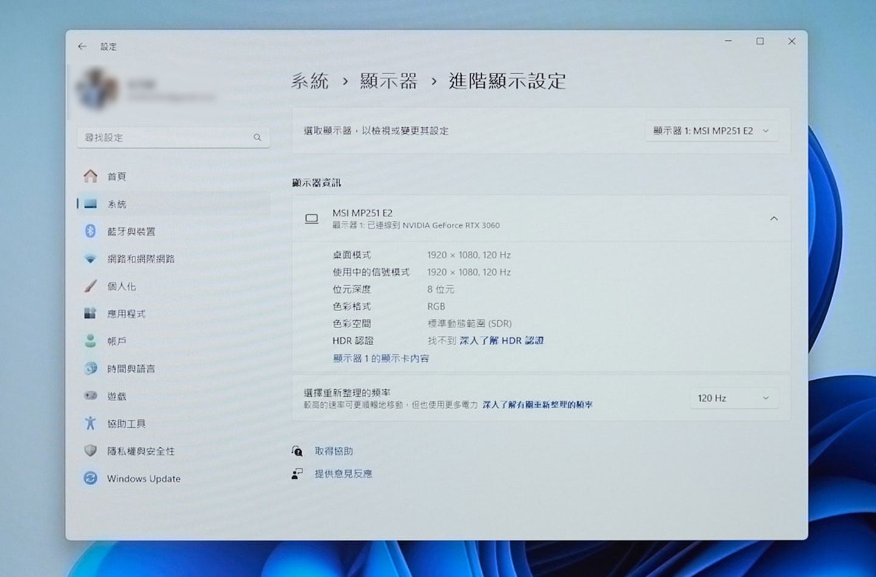Click the 取得協助 link
This screenshot has height=577, width=876.
point(334,451)
